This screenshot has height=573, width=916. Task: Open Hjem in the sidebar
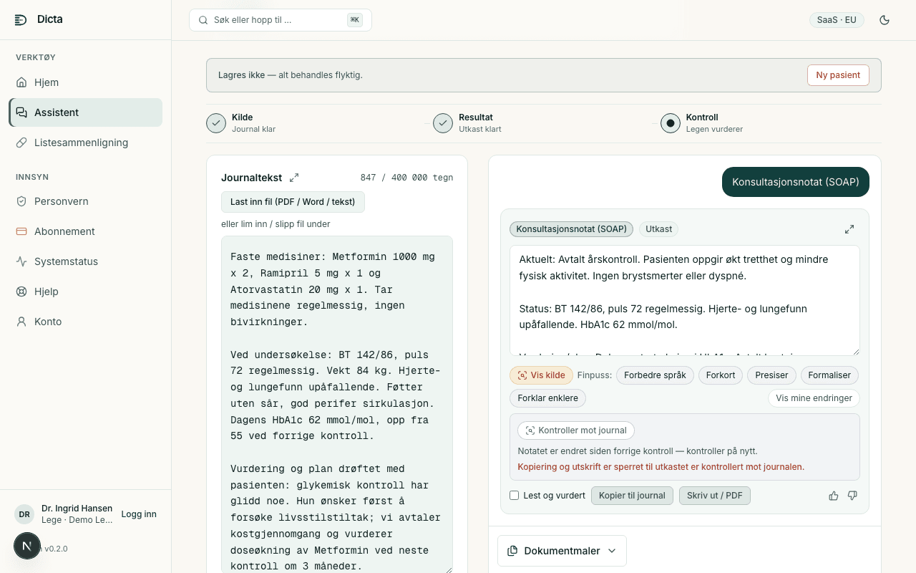tap(86, 82)
